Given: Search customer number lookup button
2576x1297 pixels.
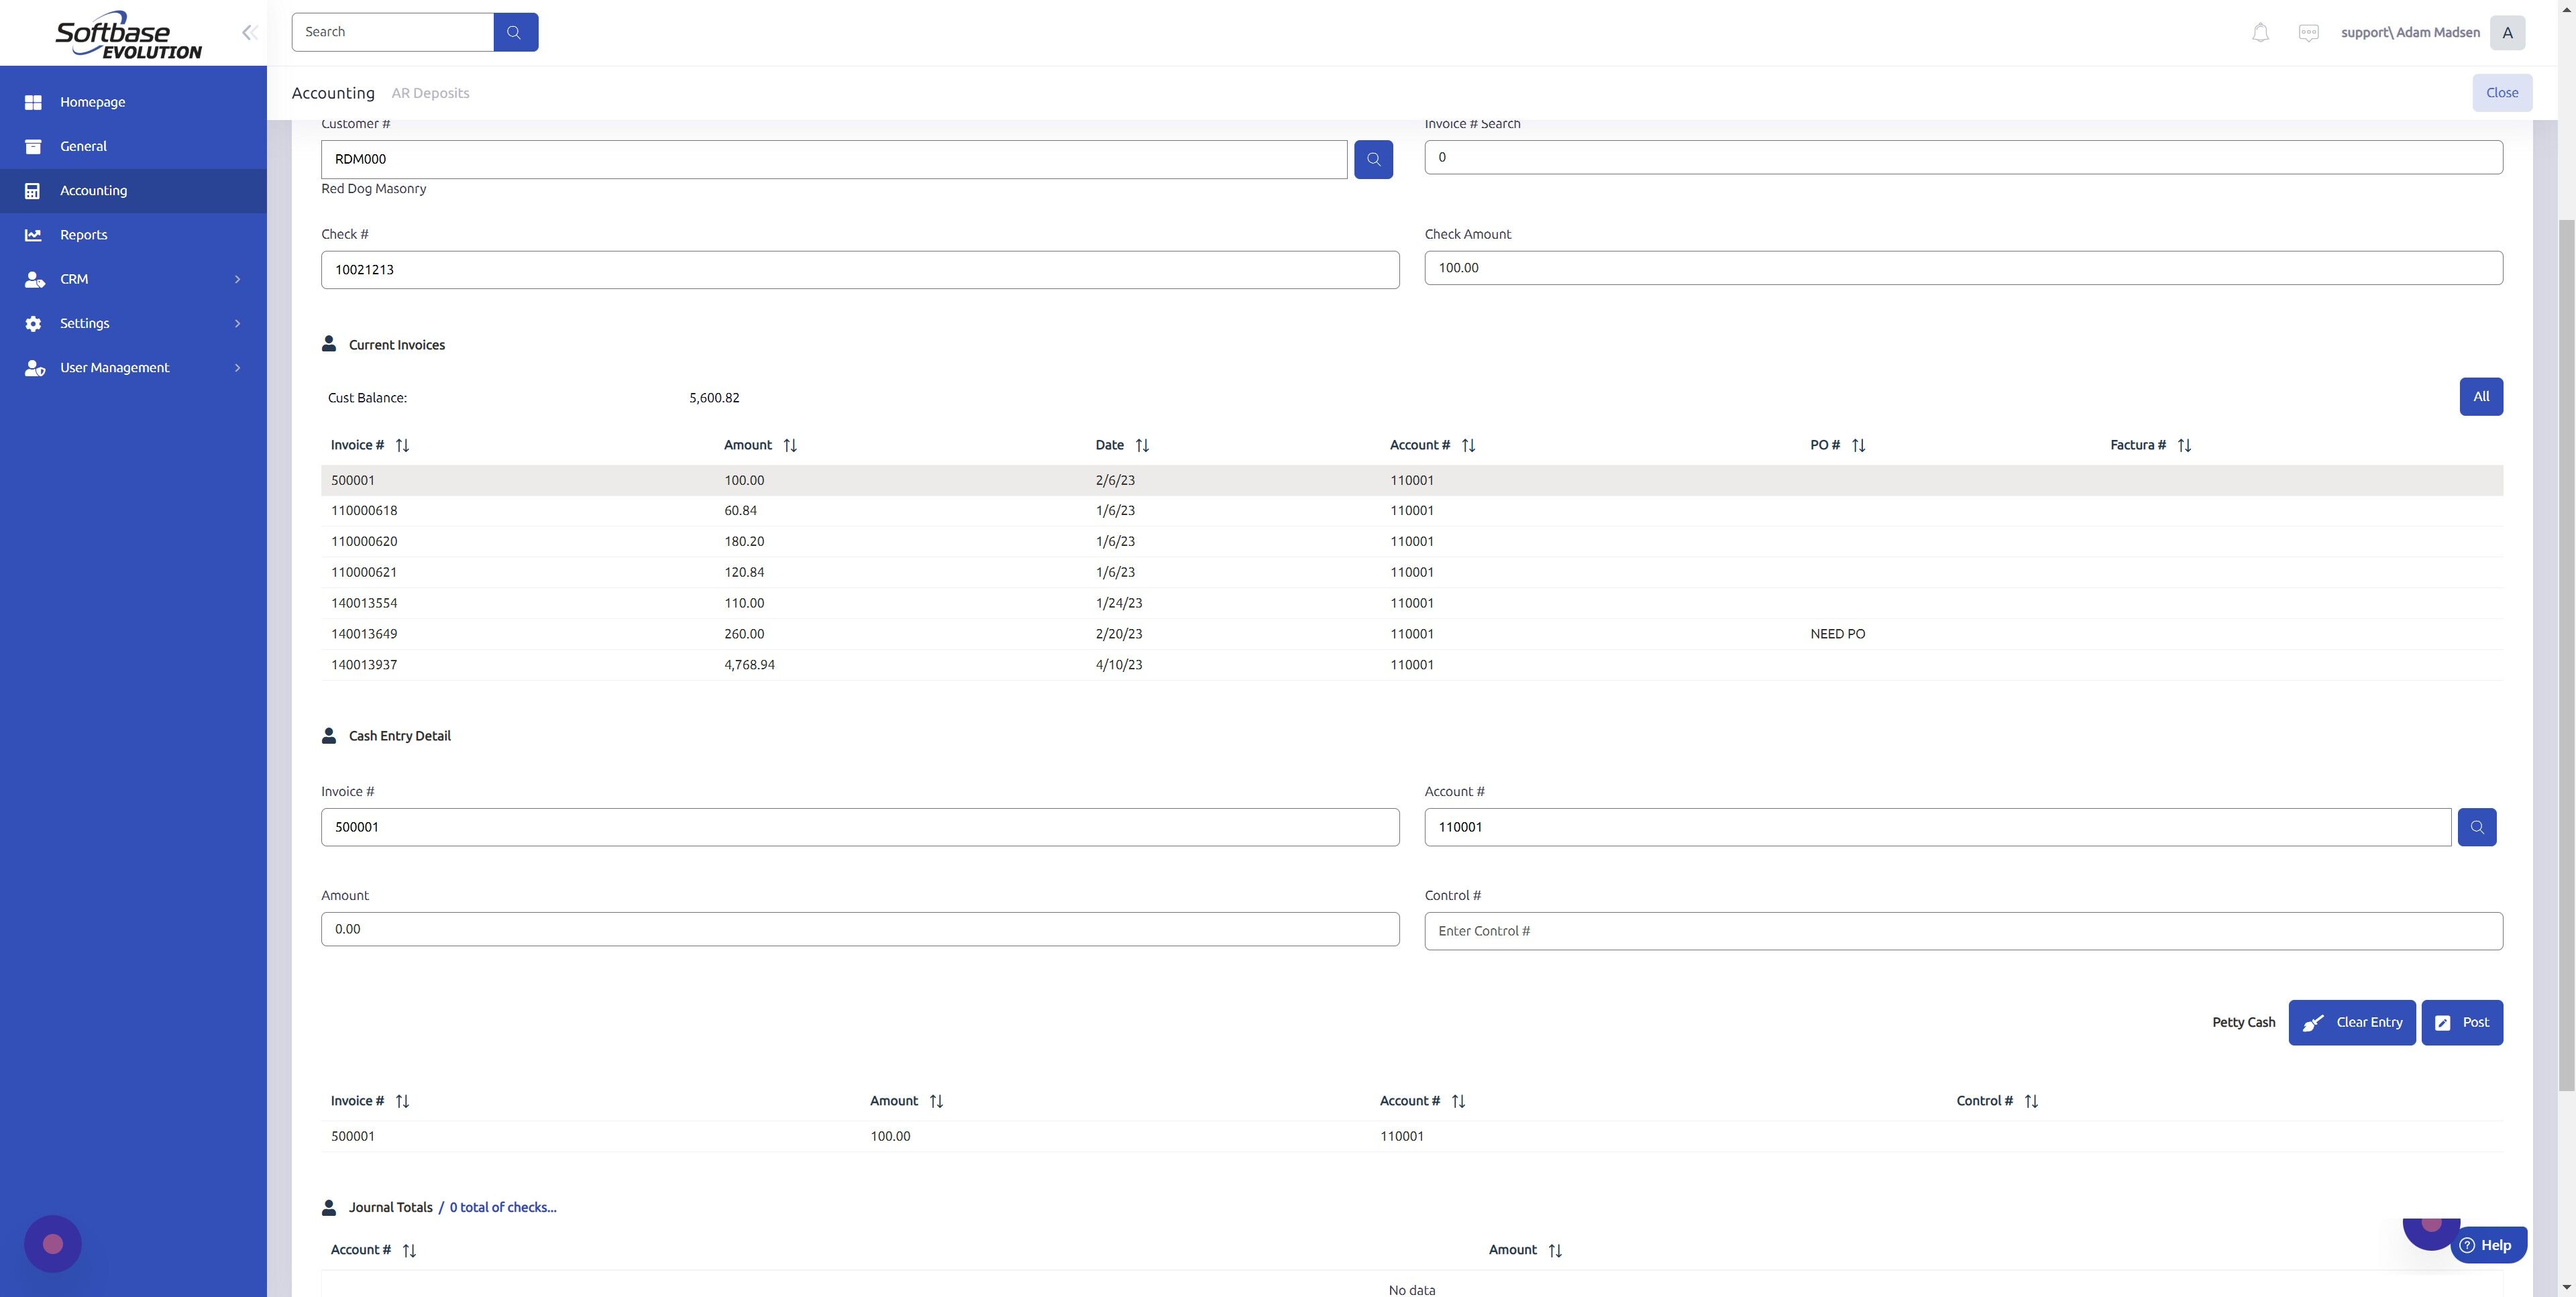Looking at the screenshot, I should 1373,159.
